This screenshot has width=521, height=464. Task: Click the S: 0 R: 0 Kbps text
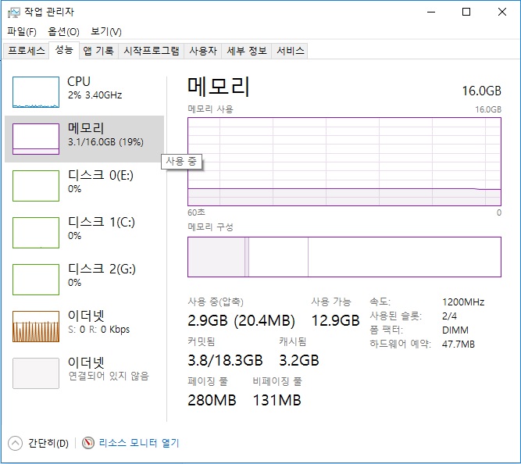pyautogui.click(x=98, y=330)
